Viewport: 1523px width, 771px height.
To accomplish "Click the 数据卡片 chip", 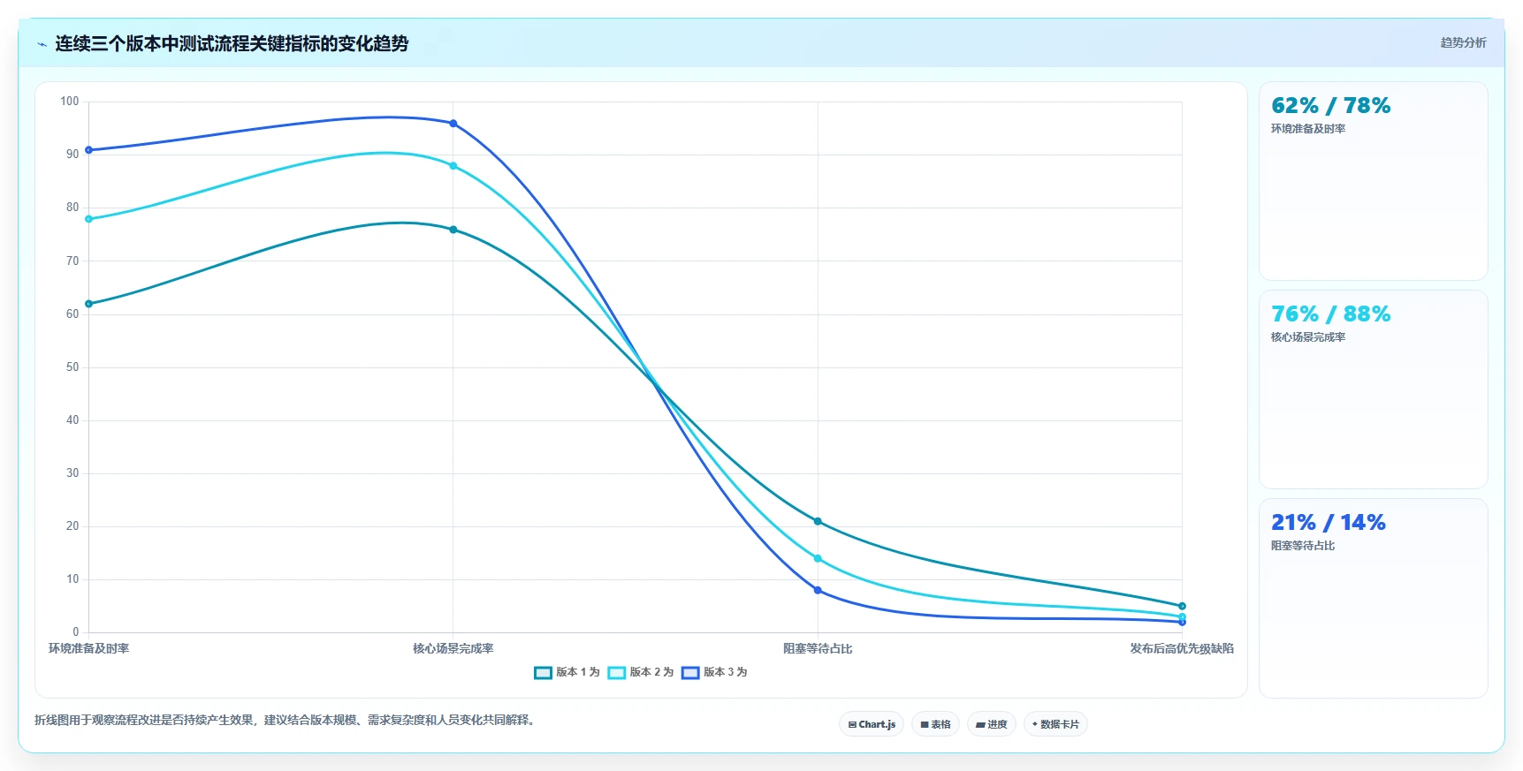I will point(1055,724).
